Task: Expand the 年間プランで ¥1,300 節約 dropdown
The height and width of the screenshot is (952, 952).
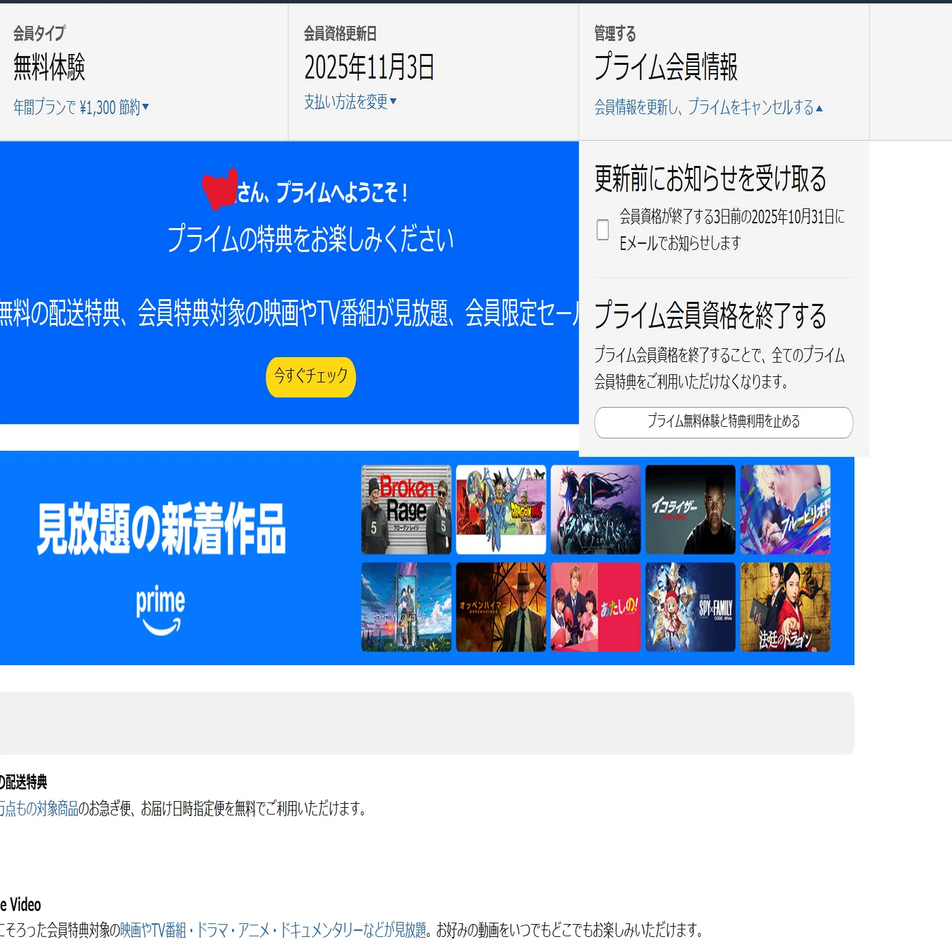Action: (81, 107)
